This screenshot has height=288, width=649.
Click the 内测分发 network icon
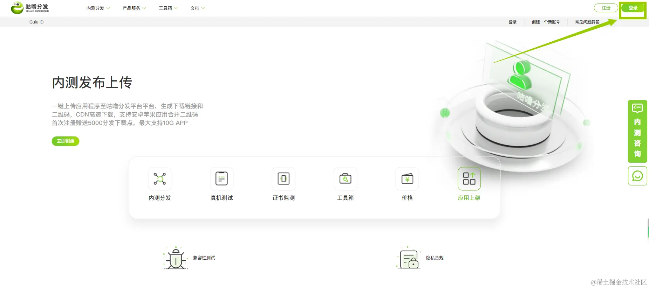(x=160, y=179)
